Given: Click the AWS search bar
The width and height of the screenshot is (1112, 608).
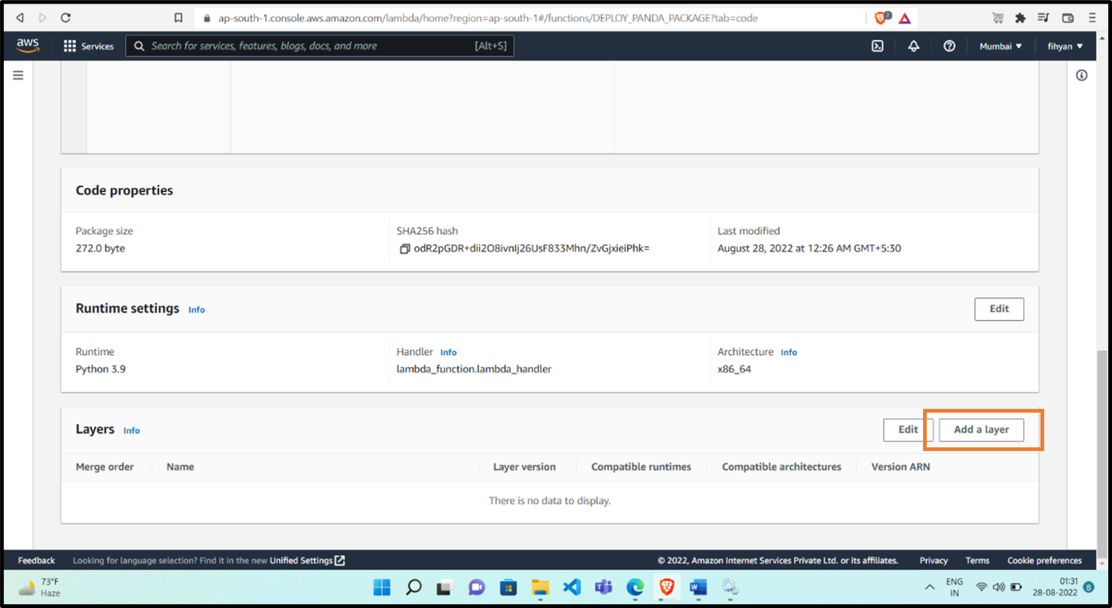Looking at the screenshot, I should point(320,46).
